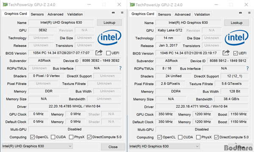
Task: Switch to Validation tab in HD Graphics window
Action: (x=202, y=14)
